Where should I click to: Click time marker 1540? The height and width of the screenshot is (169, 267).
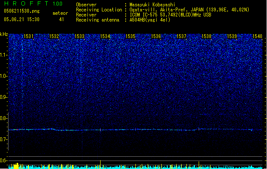[257, 36]
